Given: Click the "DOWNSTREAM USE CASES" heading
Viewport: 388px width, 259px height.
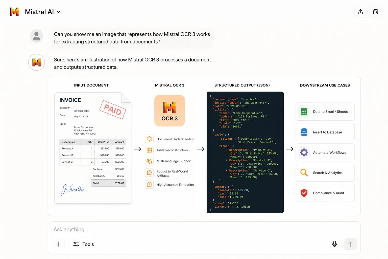Looking at the screenshot, I should pyautogui.click(x=325, y=85).
